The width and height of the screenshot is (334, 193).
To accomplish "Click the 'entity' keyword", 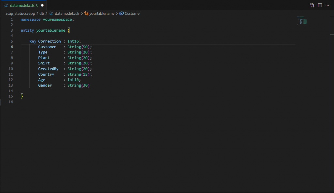I will pyautogui.click(x=27, y=30).
